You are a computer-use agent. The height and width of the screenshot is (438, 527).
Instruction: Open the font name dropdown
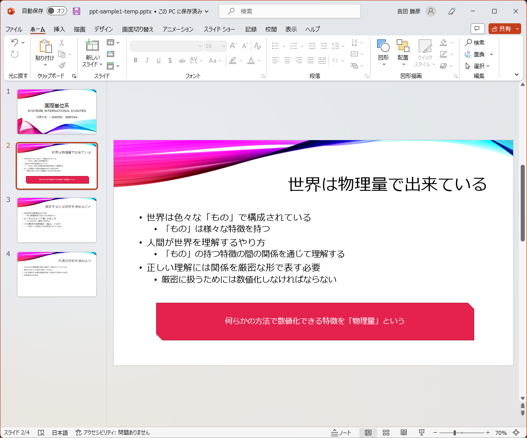[200, 45]
